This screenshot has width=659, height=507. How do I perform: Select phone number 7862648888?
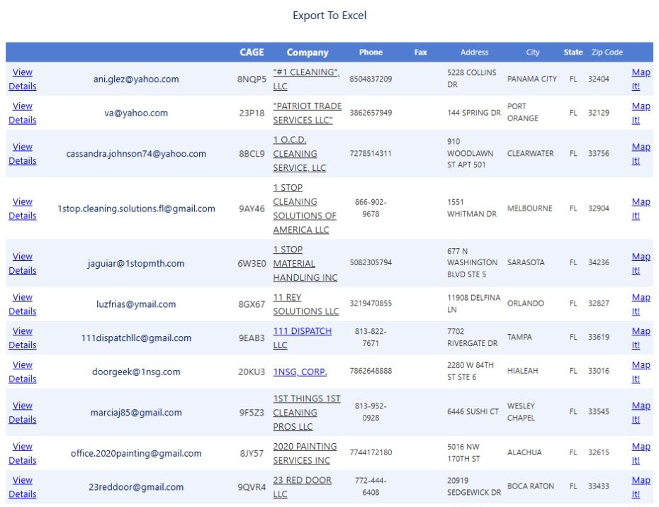point(371,371)
